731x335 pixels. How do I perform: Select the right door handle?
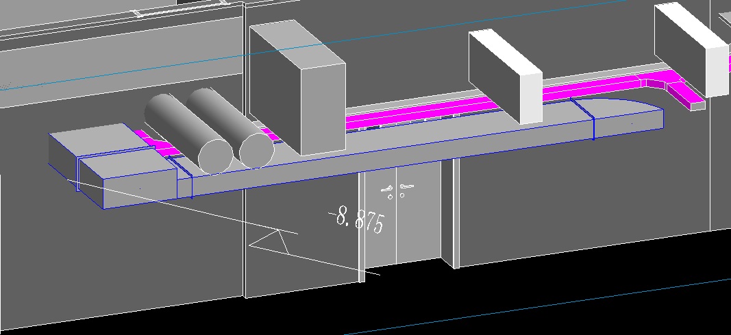coord(406,185)
